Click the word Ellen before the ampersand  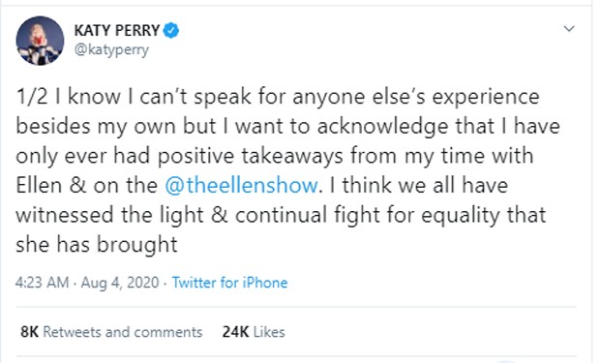tap(39, 185)
